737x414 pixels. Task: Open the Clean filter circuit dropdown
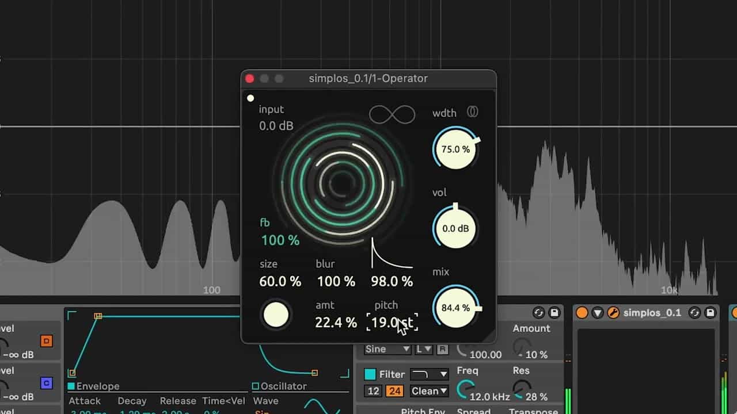point(430,391)
